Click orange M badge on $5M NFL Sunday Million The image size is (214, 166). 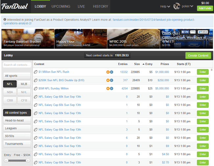[x=108, y=88]
